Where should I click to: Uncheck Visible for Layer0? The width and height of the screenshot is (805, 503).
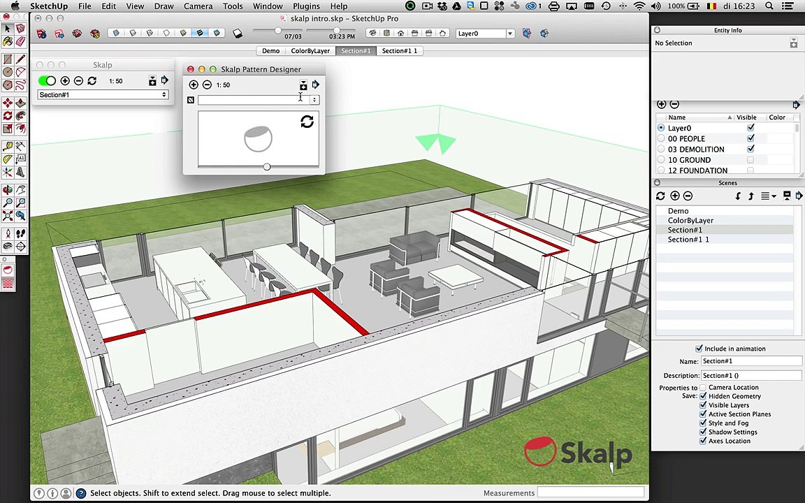tap(750, 127)
